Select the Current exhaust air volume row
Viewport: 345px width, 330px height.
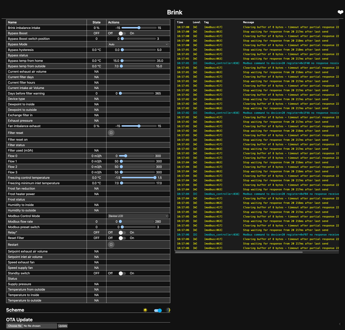(88, 72)
